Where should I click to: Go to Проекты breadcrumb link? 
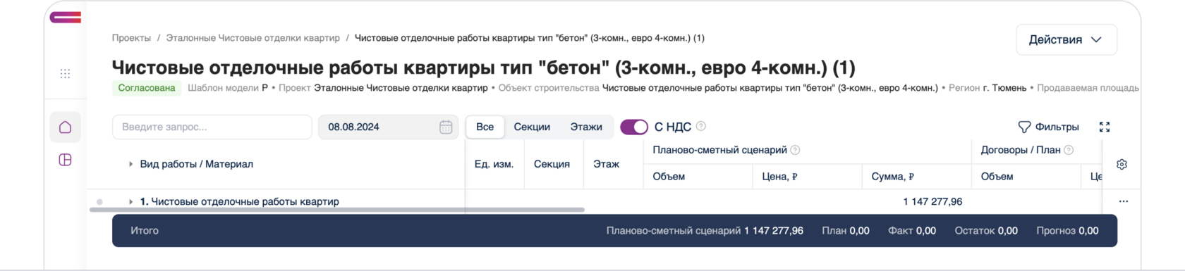131,38
